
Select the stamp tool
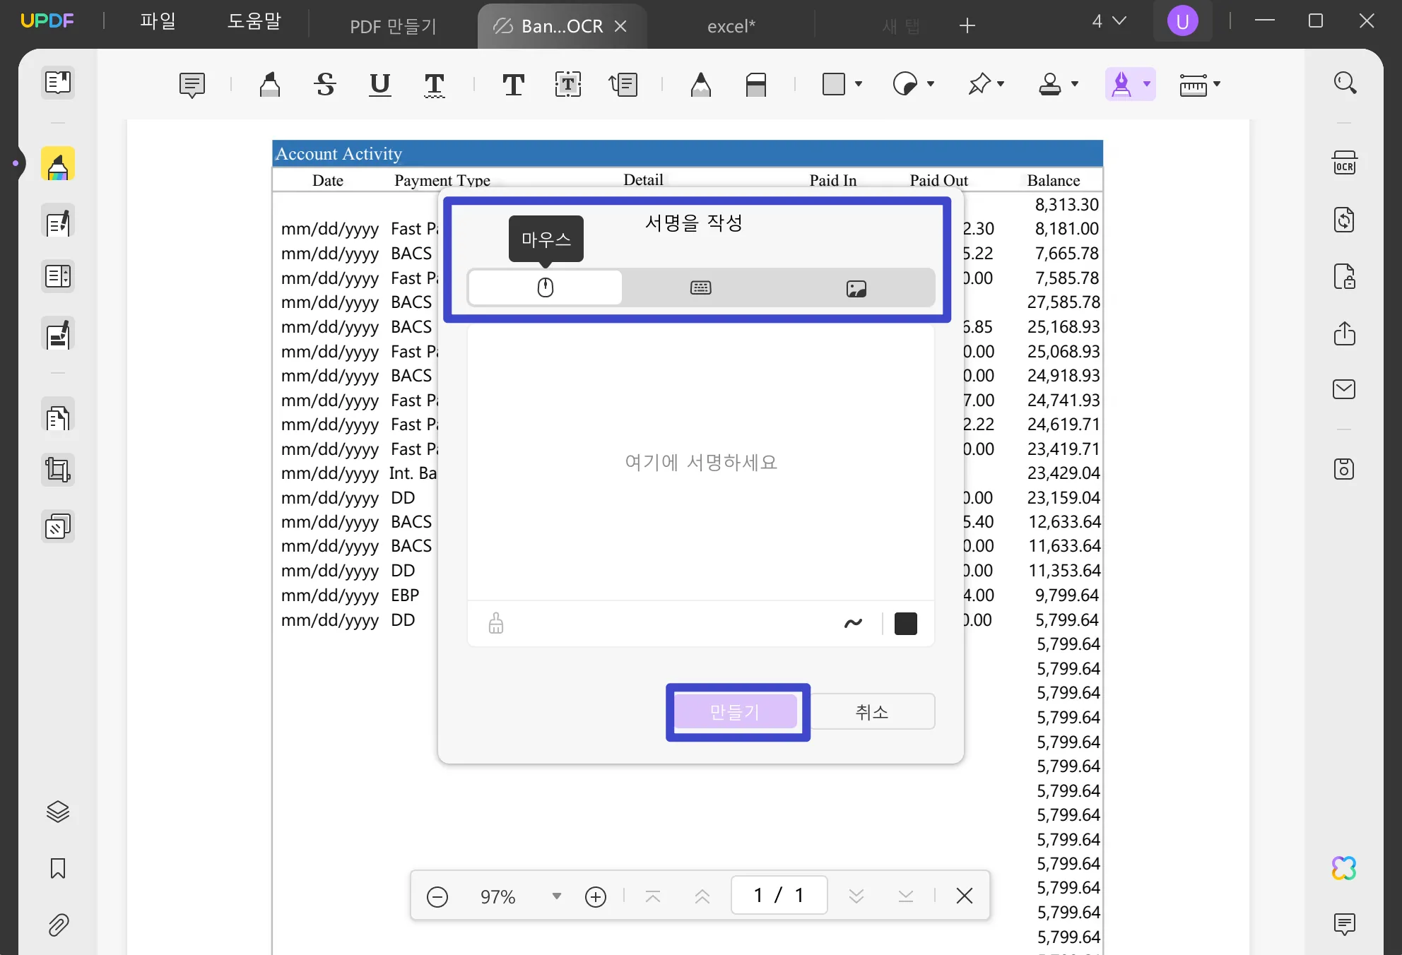(x=1050, y=84)
